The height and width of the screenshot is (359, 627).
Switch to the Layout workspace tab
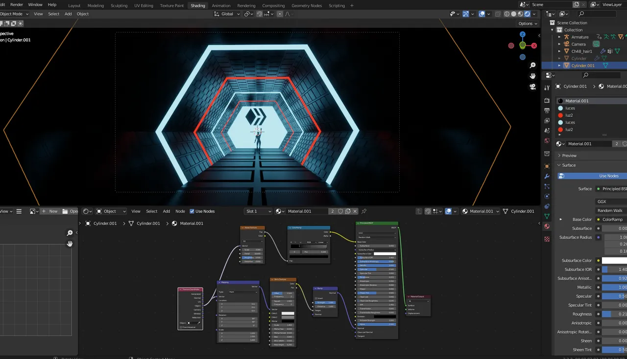pyautogui.click(x=74, y=5)
